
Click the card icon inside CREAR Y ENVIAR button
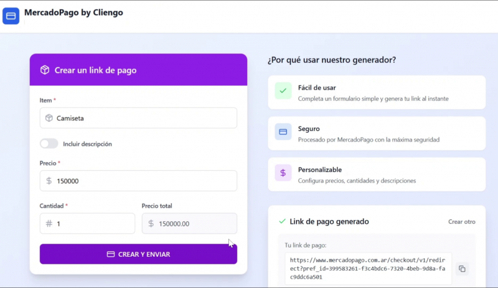coord(111,254)
